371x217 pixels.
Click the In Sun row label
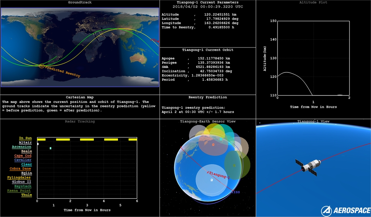click(x=25, y=138)
